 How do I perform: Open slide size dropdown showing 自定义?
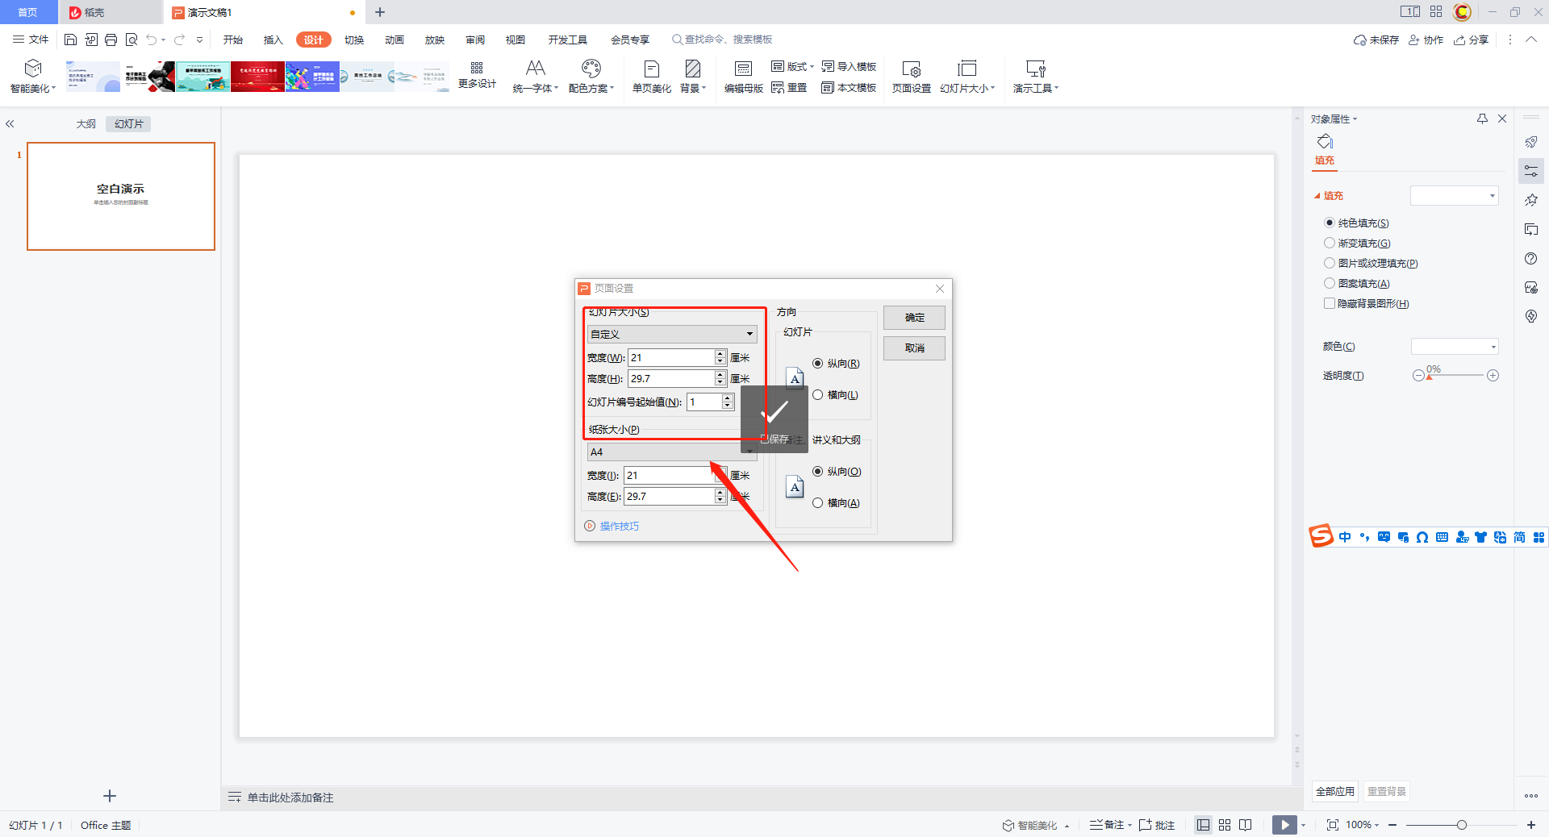(x=672, y=334)
